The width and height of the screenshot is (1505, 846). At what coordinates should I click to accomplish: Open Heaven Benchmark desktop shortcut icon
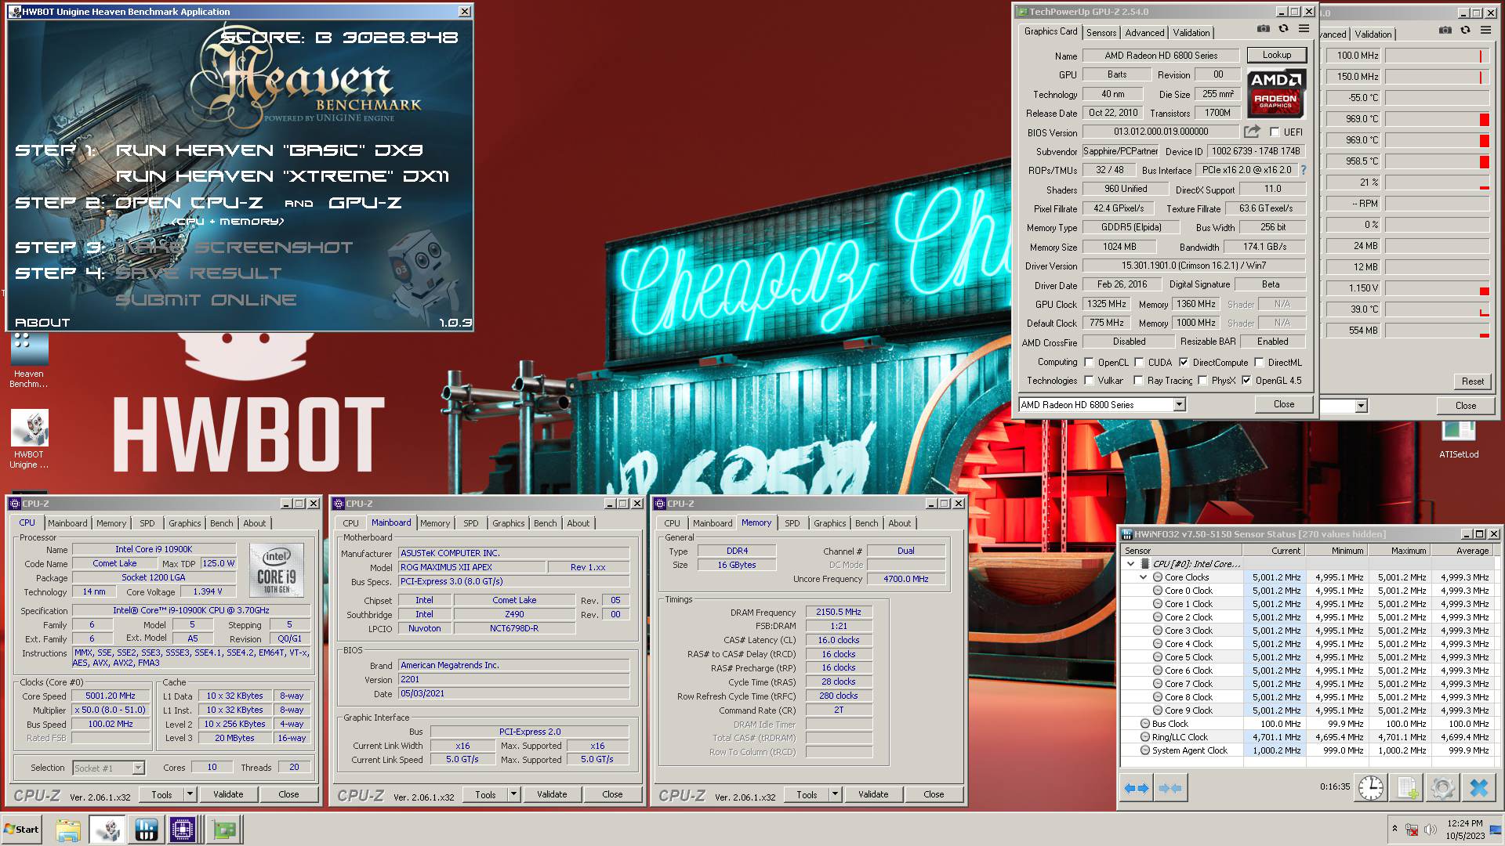(x=29, y=360)
